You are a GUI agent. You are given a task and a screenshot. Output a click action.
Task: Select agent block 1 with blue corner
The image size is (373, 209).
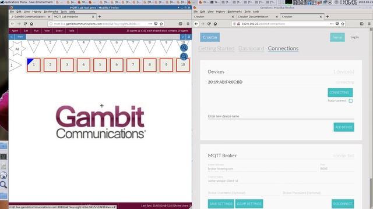[x=34, y=65]
